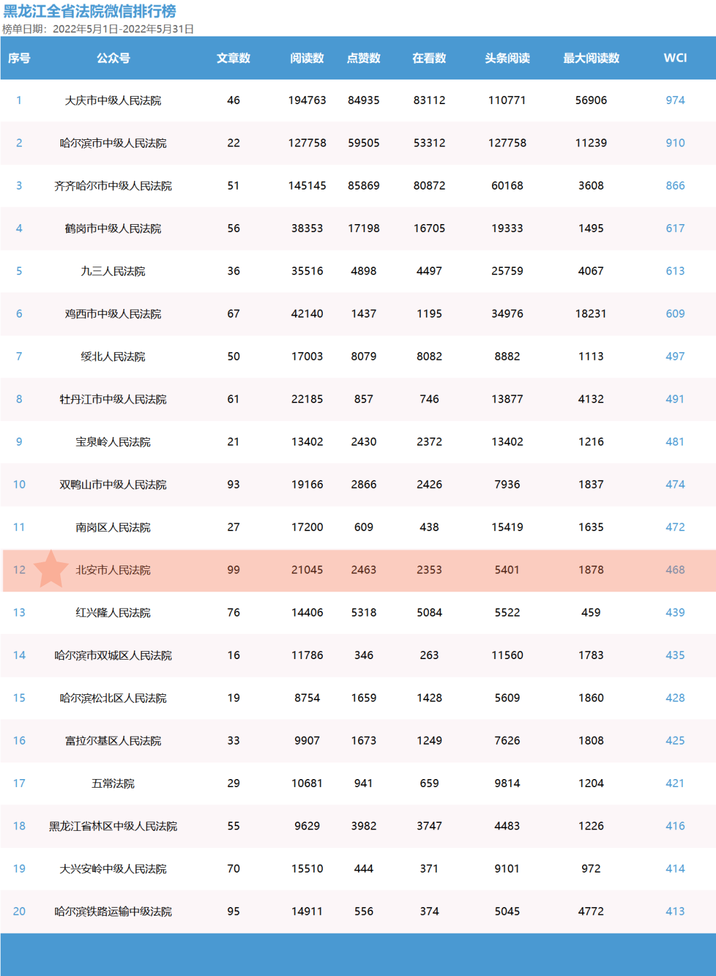
Task: Click the star icon in row 12
Action: pyautogui.click(x=51, y=570)
